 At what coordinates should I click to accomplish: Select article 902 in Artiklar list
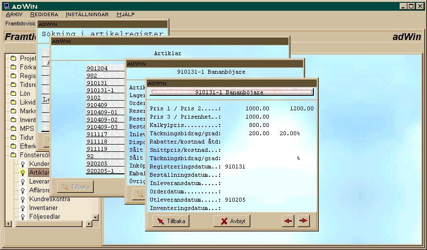click(x=105, y=75)
